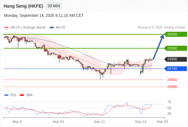Click the 30 MIN timeframe badge
This screenshot has height=127, width=188.
[54, 6]
